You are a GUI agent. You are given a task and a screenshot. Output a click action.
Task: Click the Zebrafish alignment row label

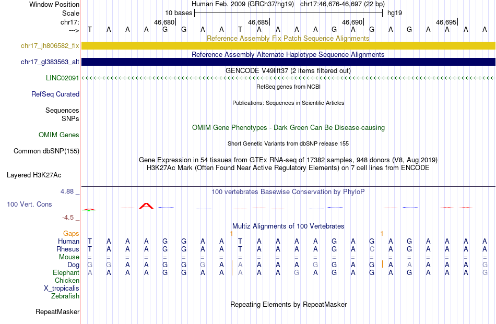tap(65, 296)
